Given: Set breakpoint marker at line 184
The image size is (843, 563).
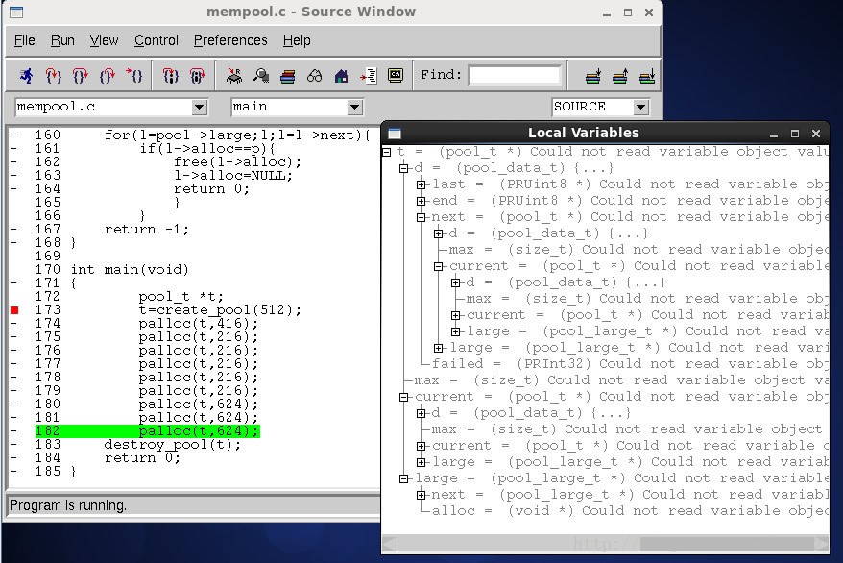Looking at the screenshot, I should [x=13, y=457].
